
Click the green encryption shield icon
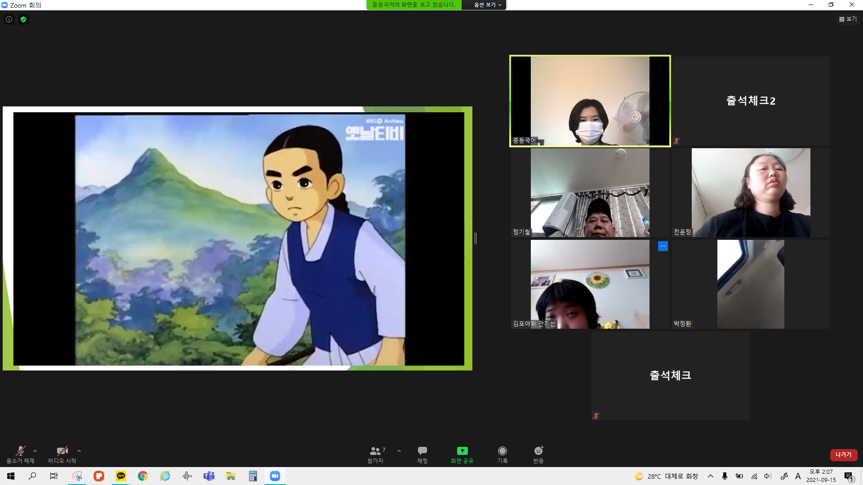[23, 19]
